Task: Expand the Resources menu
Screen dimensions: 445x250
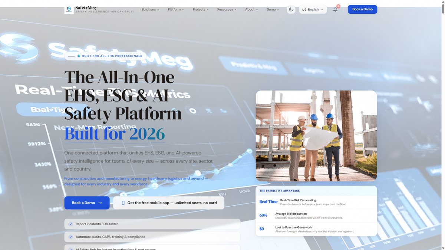Action: tap(227, 9)
